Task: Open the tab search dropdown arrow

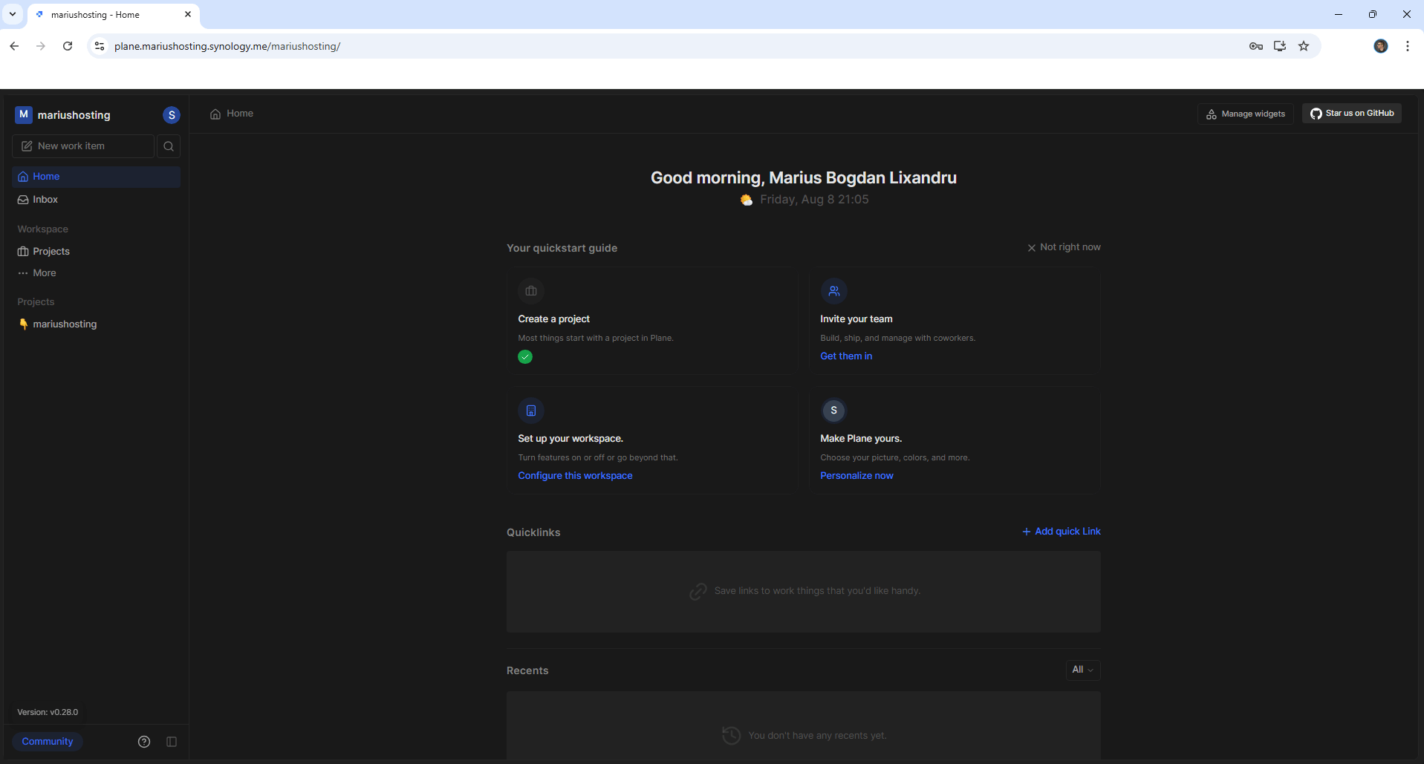Action: coord(13,14)
